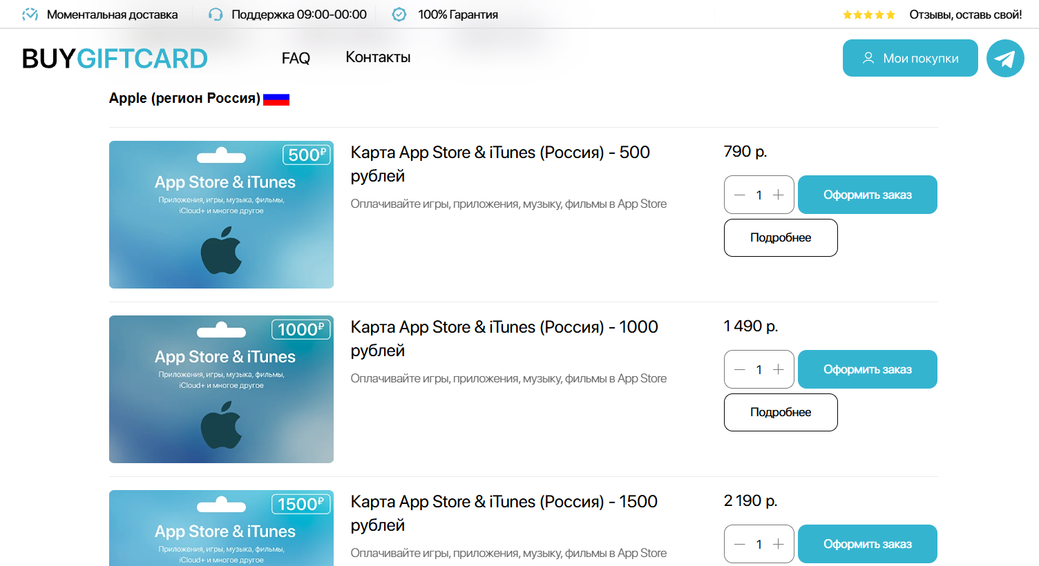Click the delivery clock icon near Моментальная доставка

point(30,14)
